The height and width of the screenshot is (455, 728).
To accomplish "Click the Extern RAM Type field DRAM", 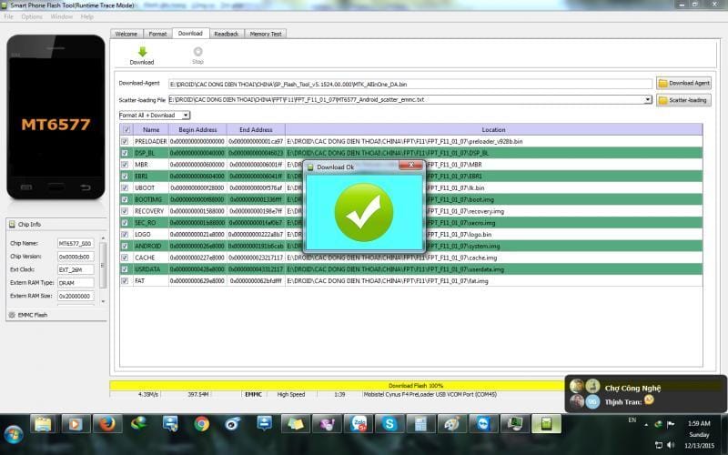I will point(76,283).
